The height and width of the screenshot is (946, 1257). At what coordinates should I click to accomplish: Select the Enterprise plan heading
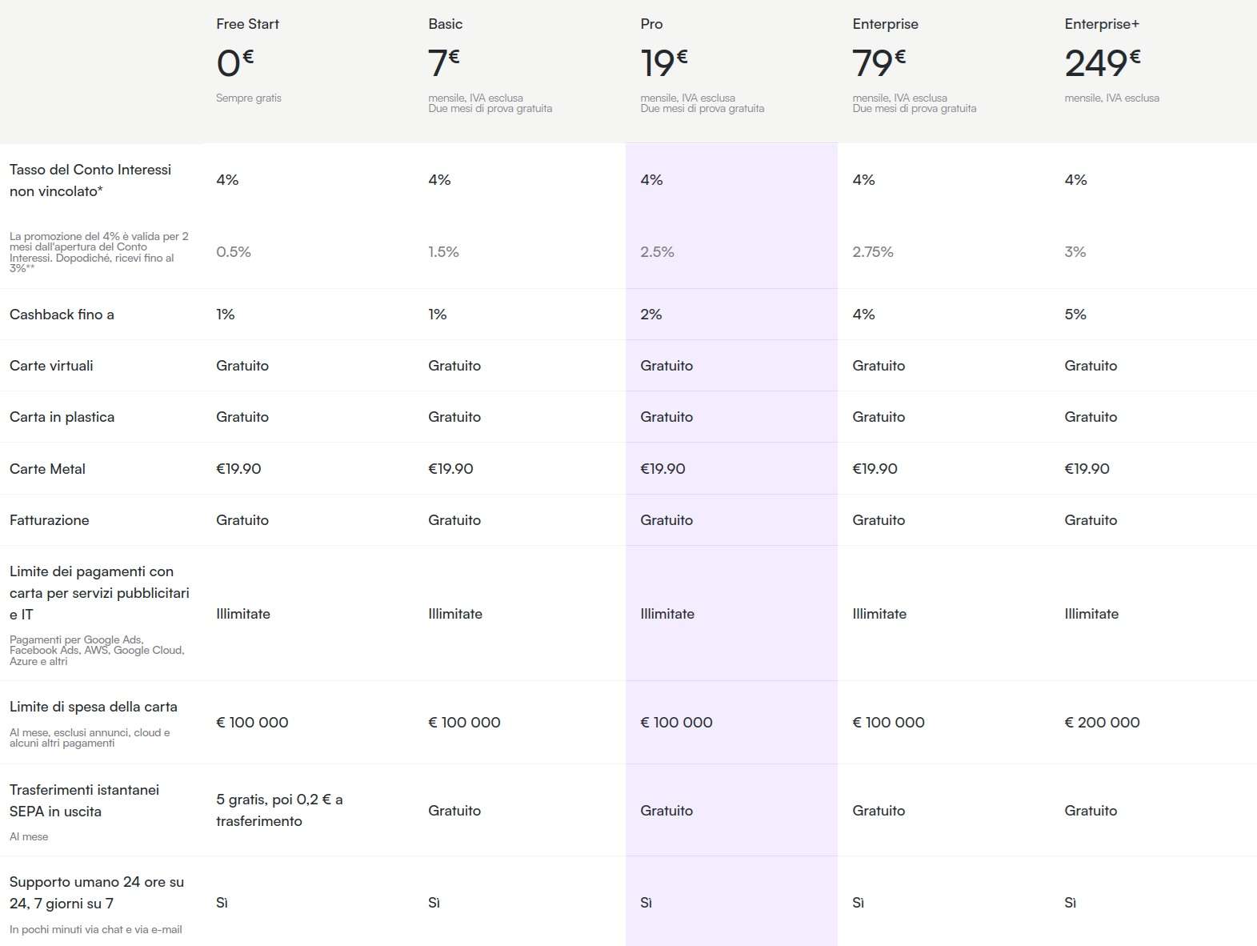tap(885, 24)
